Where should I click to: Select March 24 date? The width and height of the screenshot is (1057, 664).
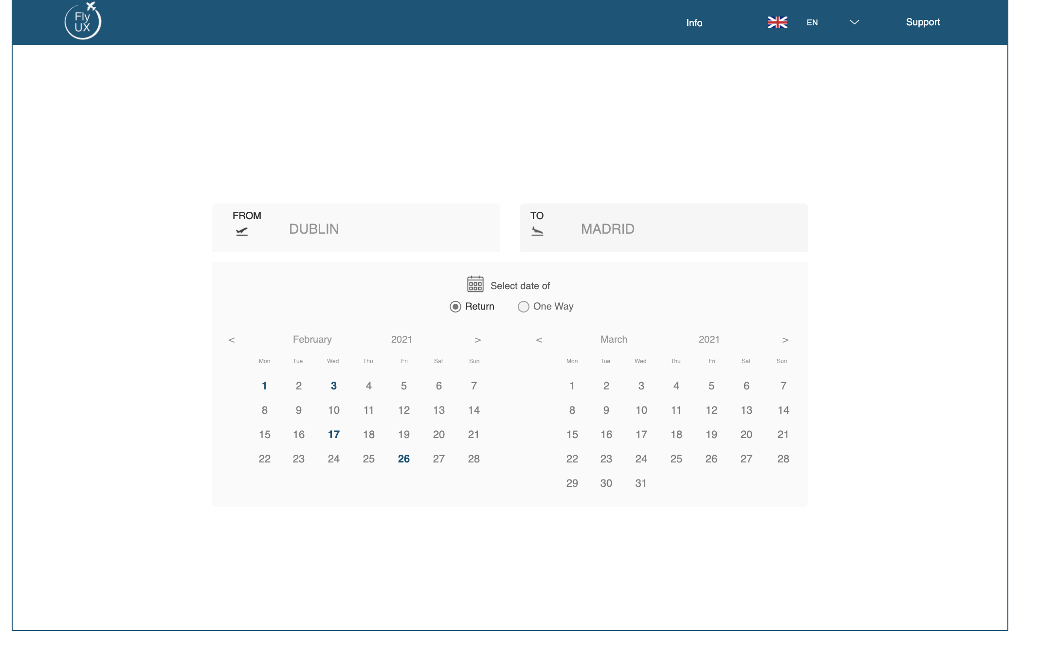click(x=641, y=459)
